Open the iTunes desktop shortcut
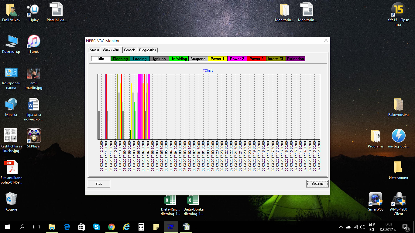 pos(34,42)
